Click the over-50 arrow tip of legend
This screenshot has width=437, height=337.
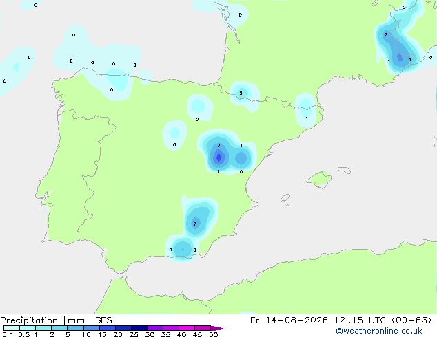218,328
